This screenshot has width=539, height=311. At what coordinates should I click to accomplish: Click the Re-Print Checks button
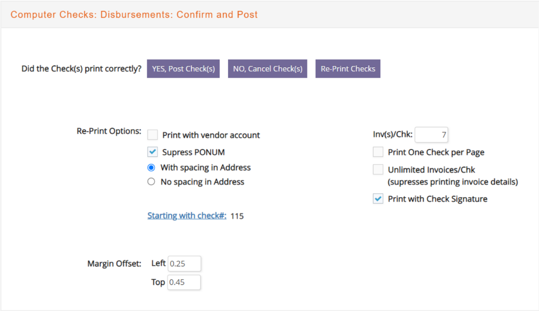tap(348, 69)
